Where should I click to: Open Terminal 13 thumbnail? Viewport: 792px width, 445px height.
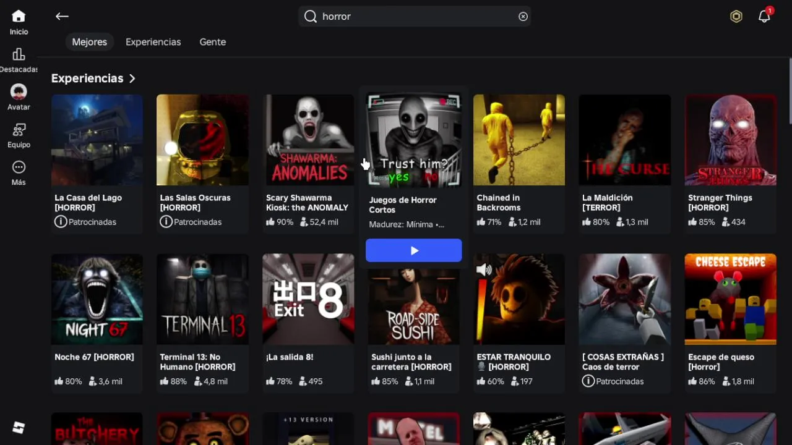click(x=202, y=299)
